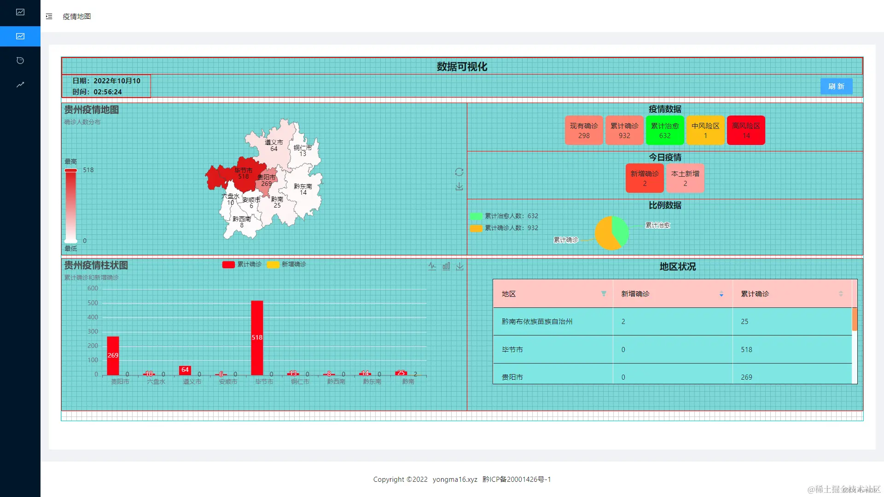Switch chart to bar view icon

click(x=446, y=266)
